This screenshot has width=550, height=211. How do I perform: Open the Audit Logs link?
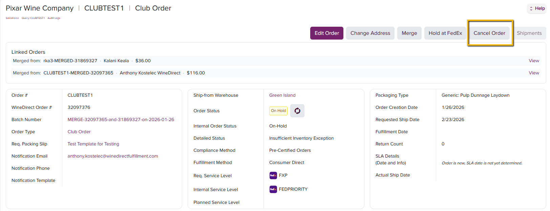(x=54, y=18)
